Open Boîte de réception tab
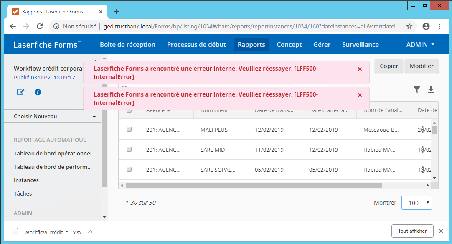The image size is (452, 244). click(x=128, y=45)
